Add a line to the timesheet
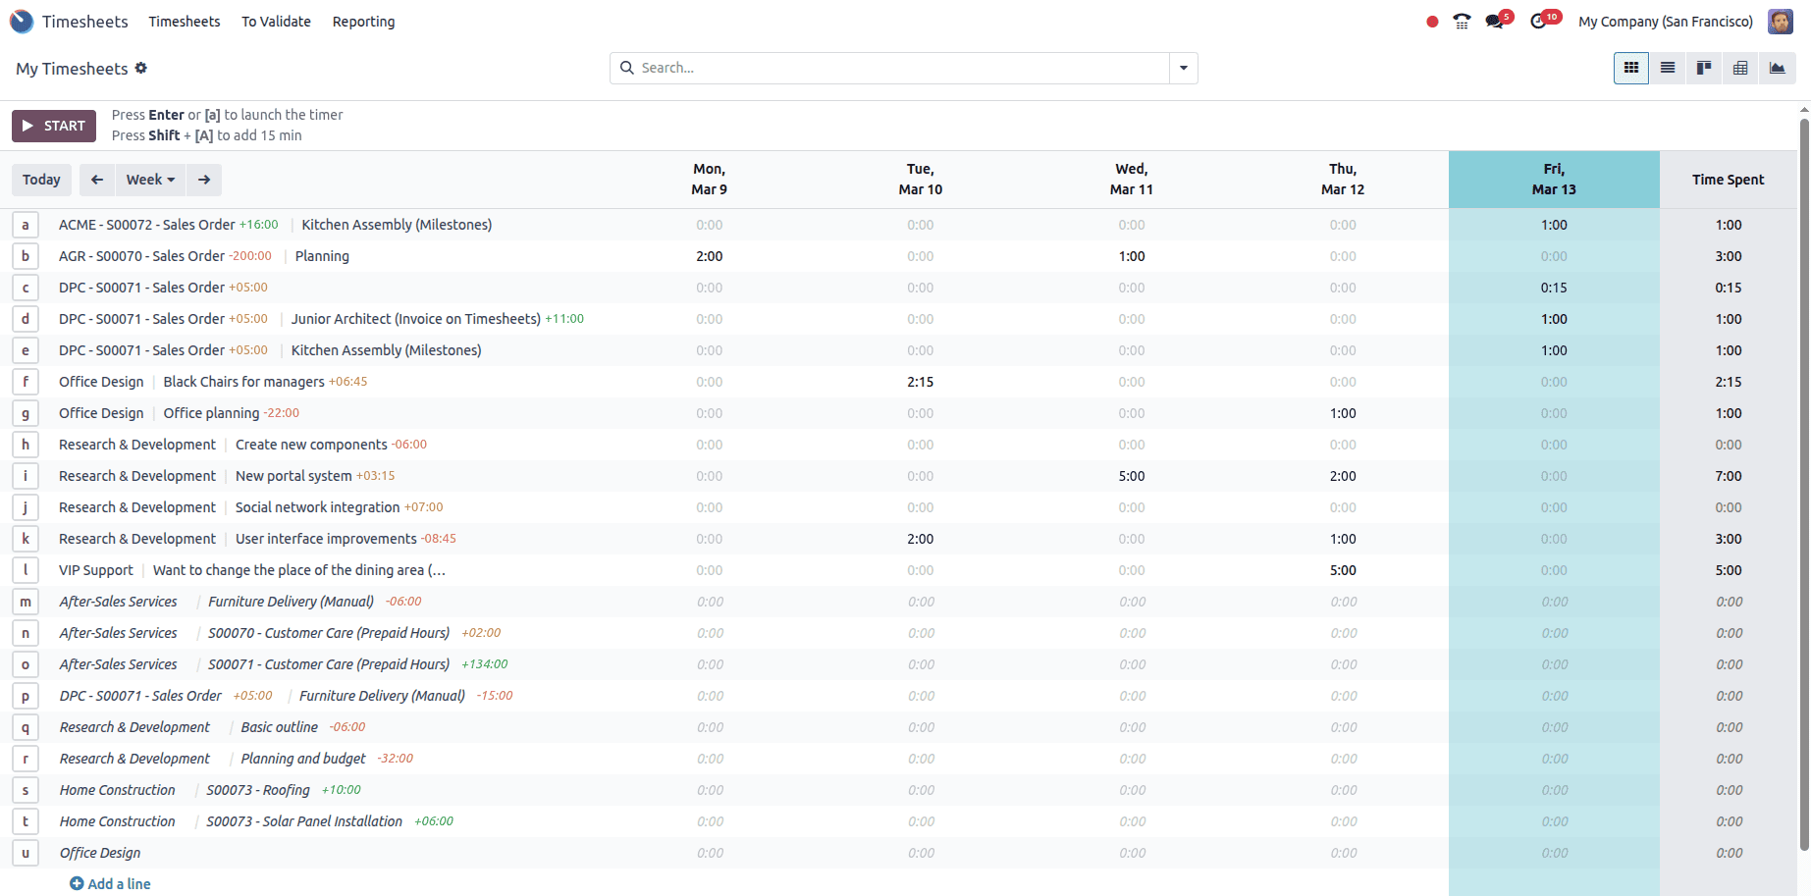1811x896 pixels. pyautogui.click(x=110, y=883)
